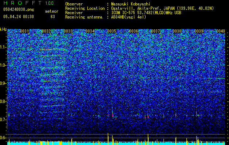Click the filename 0504240030.png
Screen dimensions: 229x145
19,9
